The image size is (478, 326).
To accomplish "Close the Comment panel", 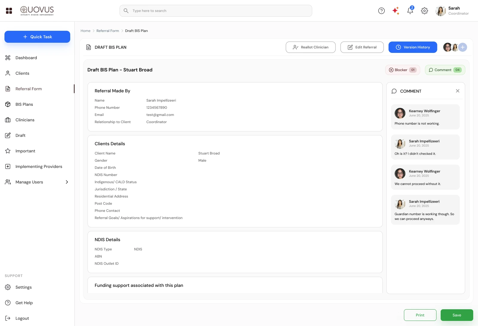I will pyautogui.click(x=458, y=91).
